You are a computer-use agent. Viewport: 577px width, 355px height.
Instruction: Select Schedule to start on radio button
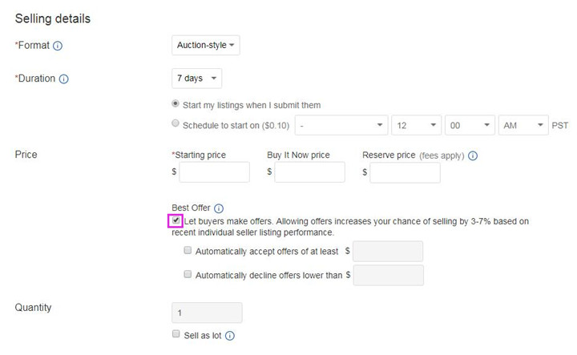[x=176, y=124]
